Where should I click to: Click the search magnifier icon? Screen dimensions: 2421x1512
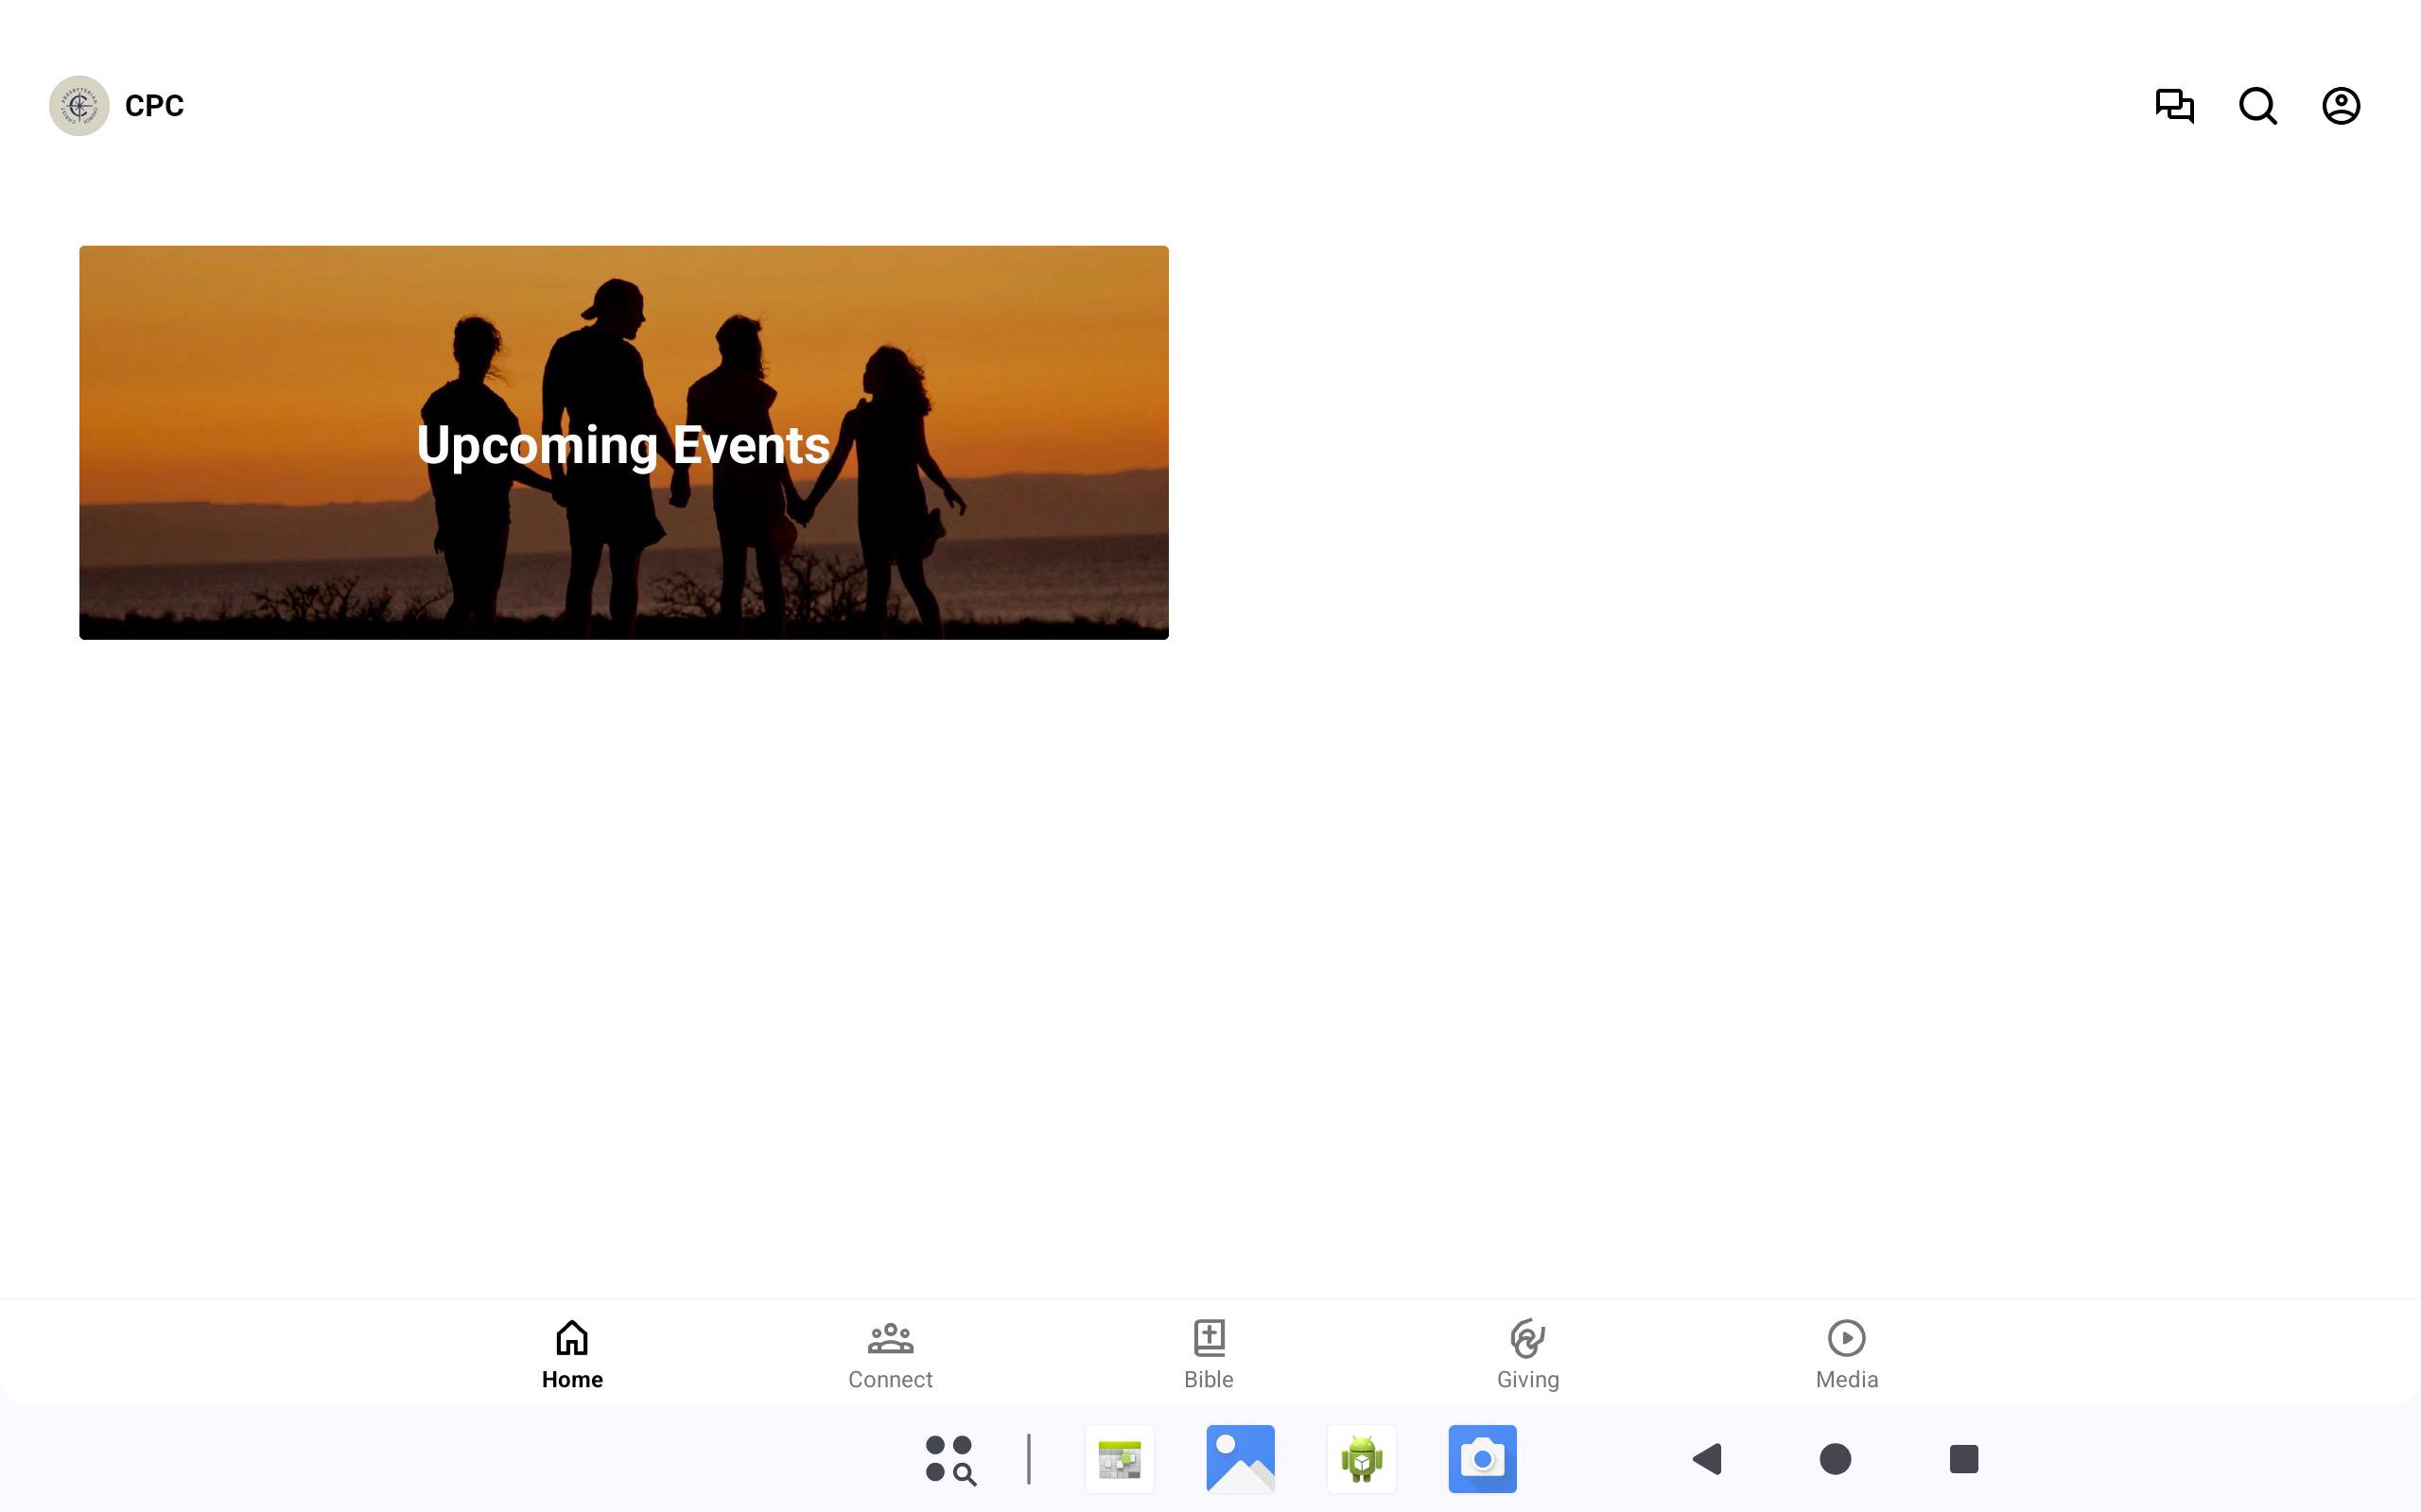pos(2257,106)
